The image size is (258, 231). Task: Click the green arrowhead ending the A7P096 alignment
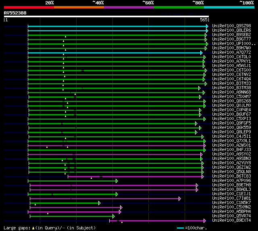[x=117, y=181]
